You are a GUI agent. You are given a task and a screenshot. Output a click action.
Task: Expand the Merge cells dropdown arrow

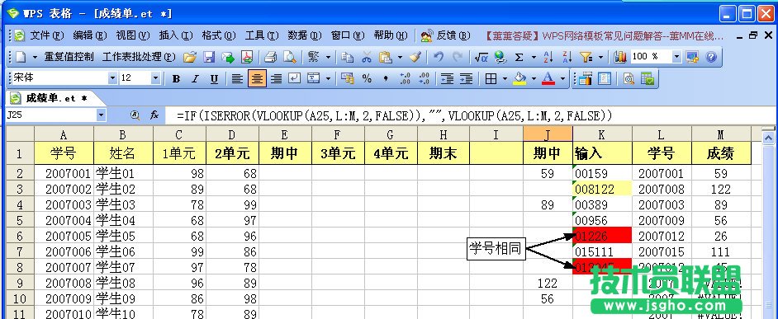(x=328, y=78)
